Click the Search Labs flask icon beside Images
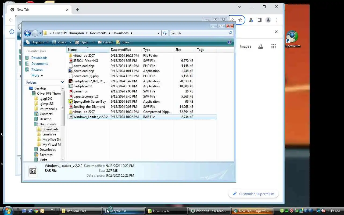The image size is (344, 215). (260, 46)
